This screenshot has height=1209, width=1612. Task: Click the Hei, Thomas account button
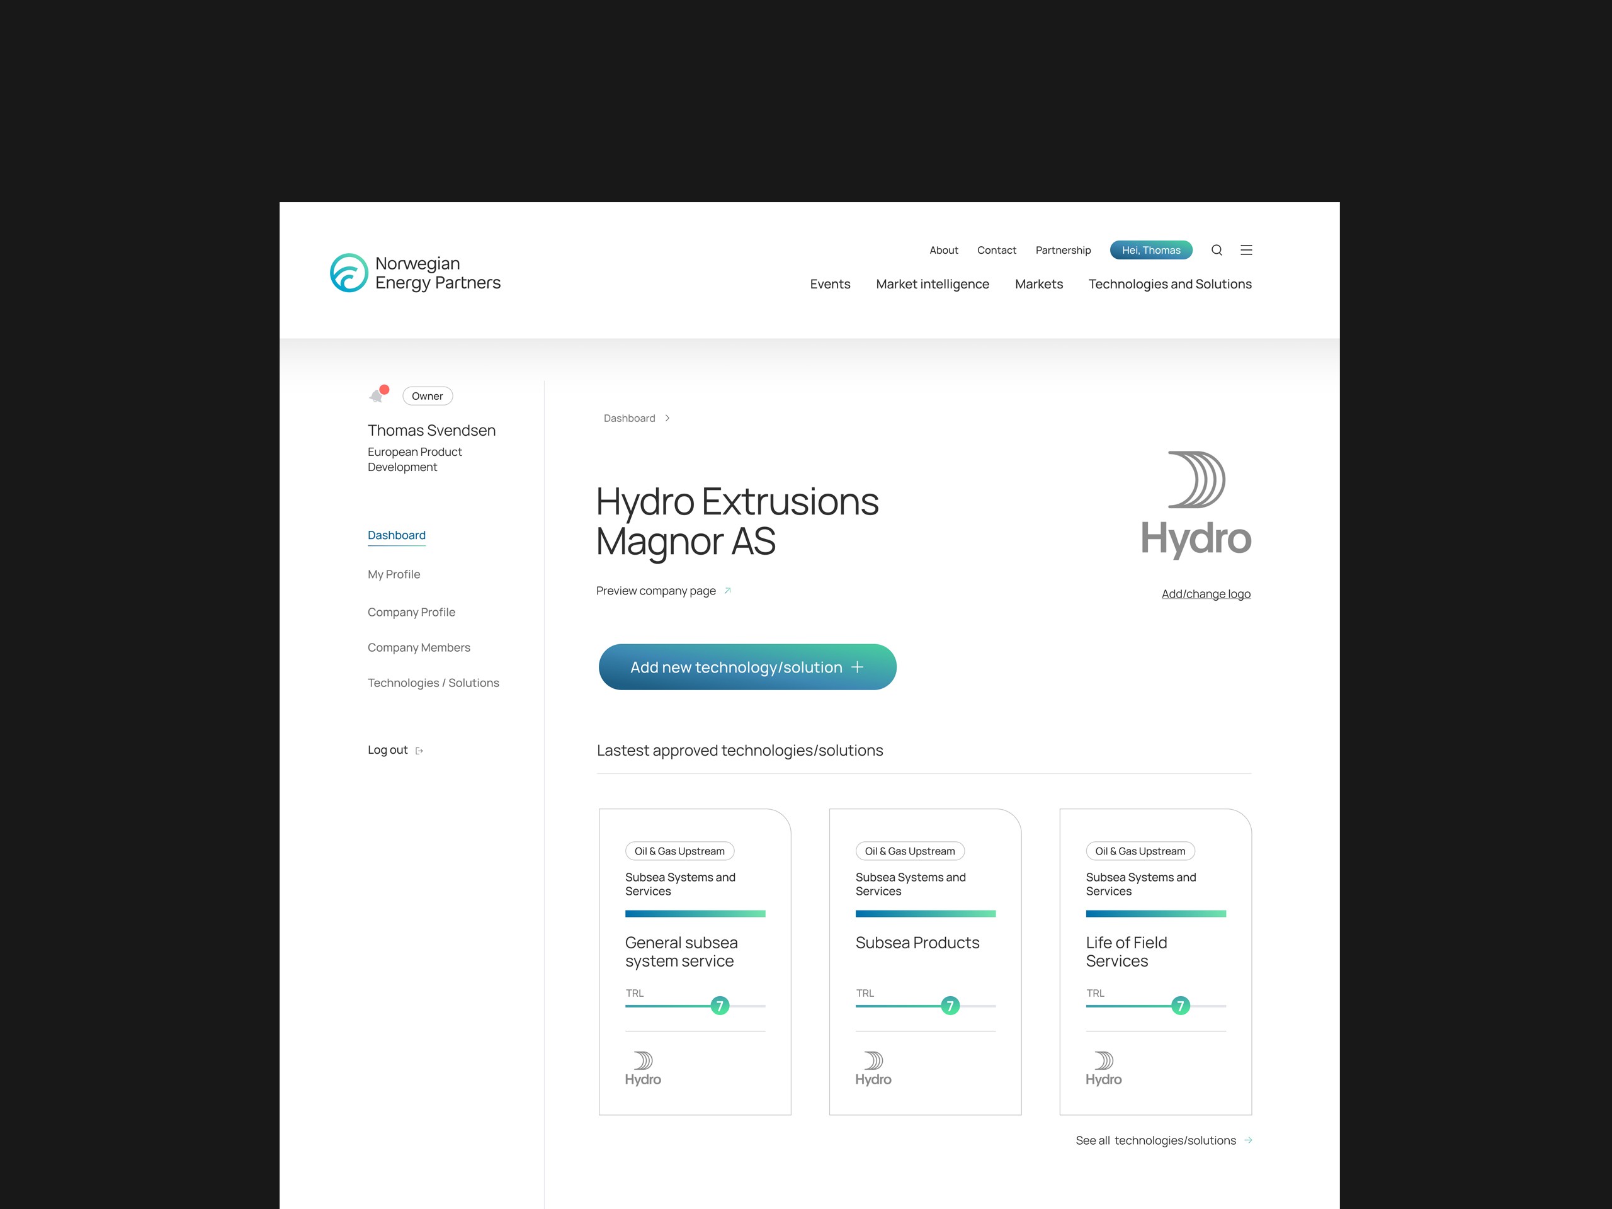tap(1150, 250)
